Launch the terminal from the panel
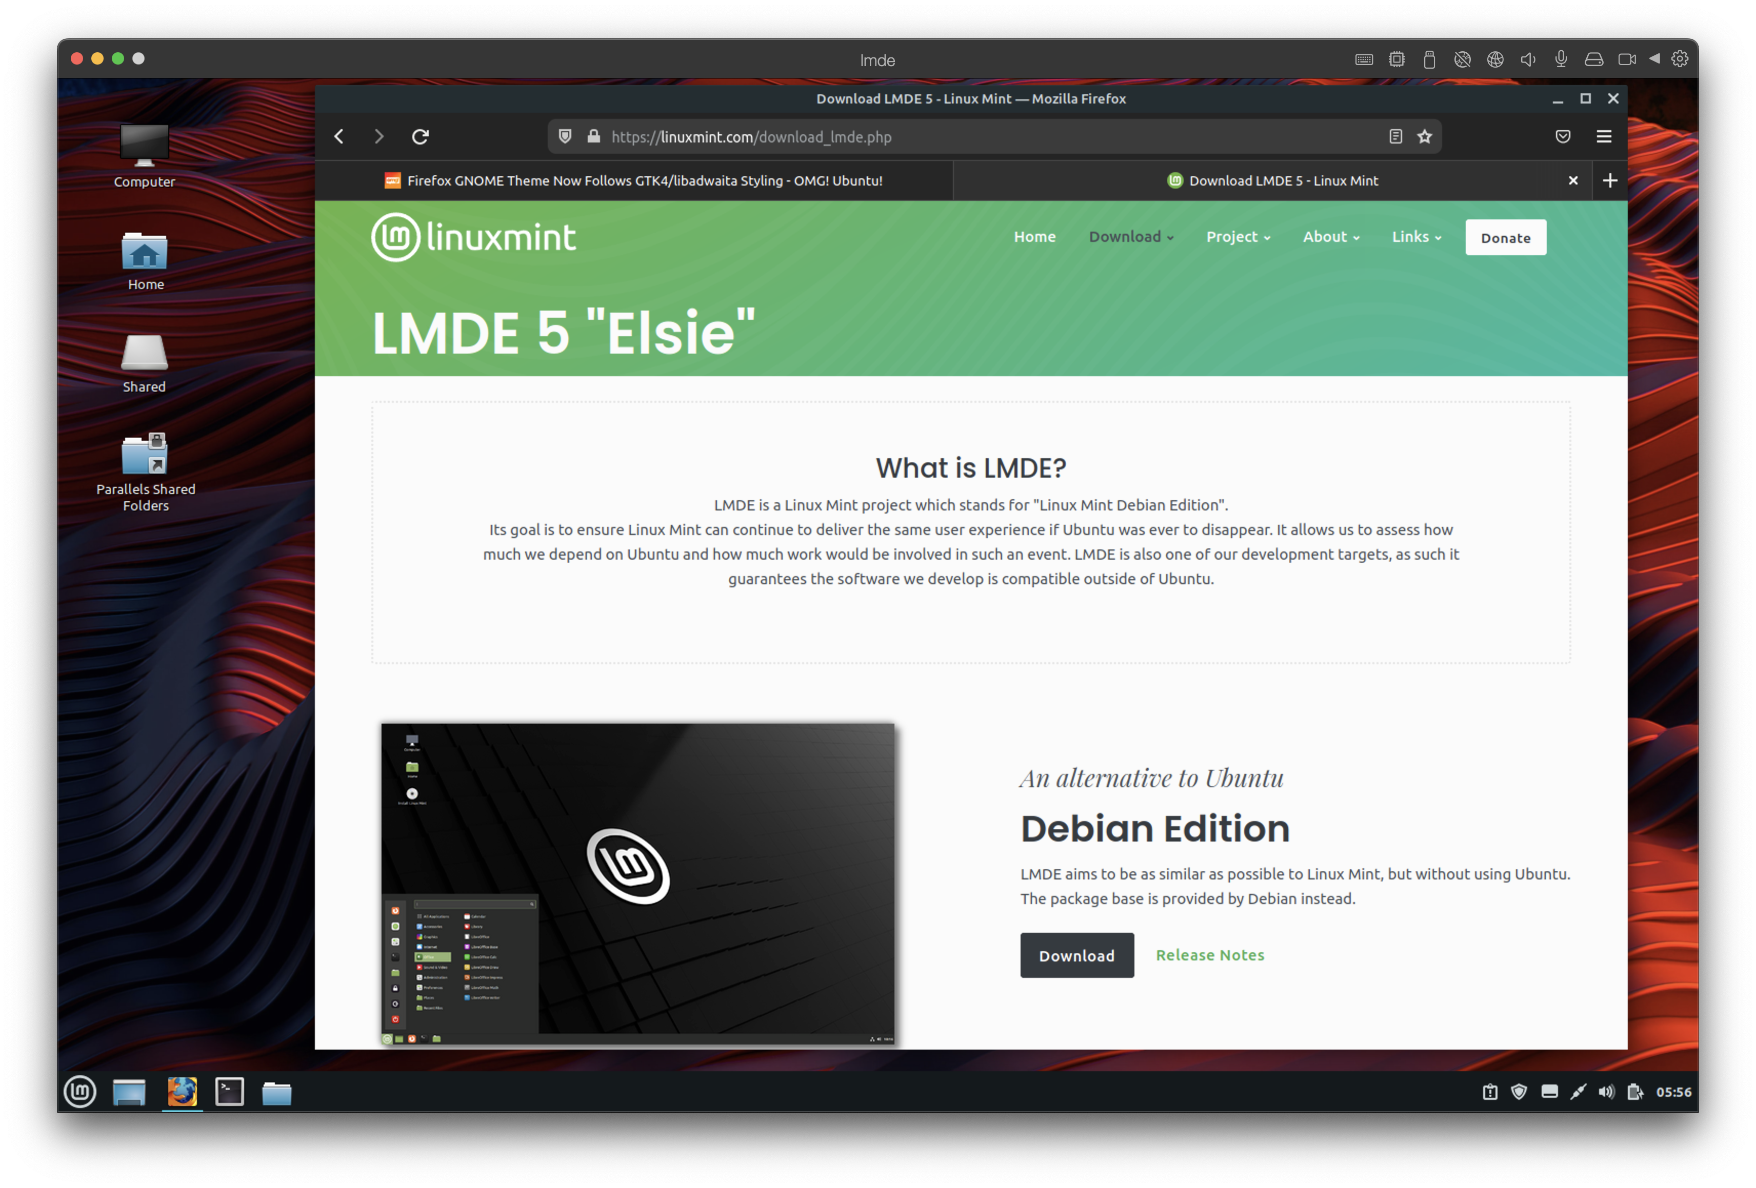The height and width of the screenshot is (1188, 1756). pyautogui.click(x=229, y=1092)
